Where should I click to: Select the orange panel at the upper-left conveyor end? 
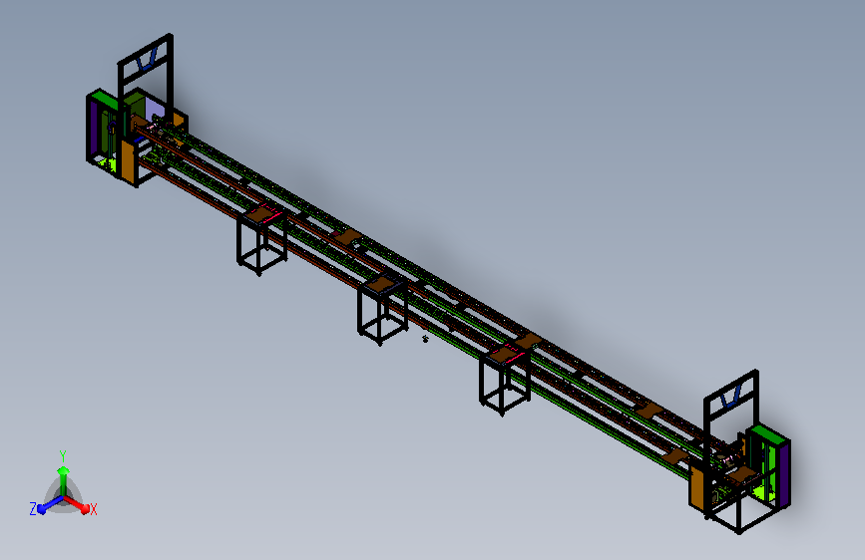pos(128,161)
